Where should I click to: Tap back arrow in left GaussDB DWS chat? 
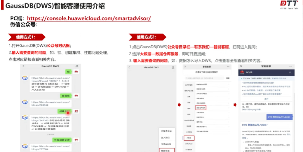pyautogui.click(x=23, y=66)
